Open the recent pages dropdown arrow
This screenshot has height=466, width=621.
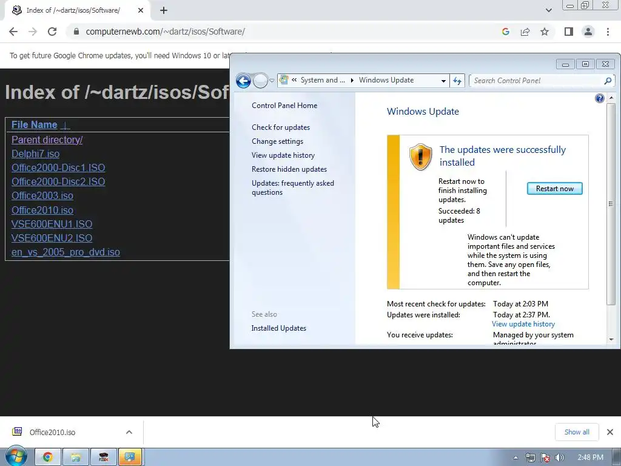[x=272, y=81]
